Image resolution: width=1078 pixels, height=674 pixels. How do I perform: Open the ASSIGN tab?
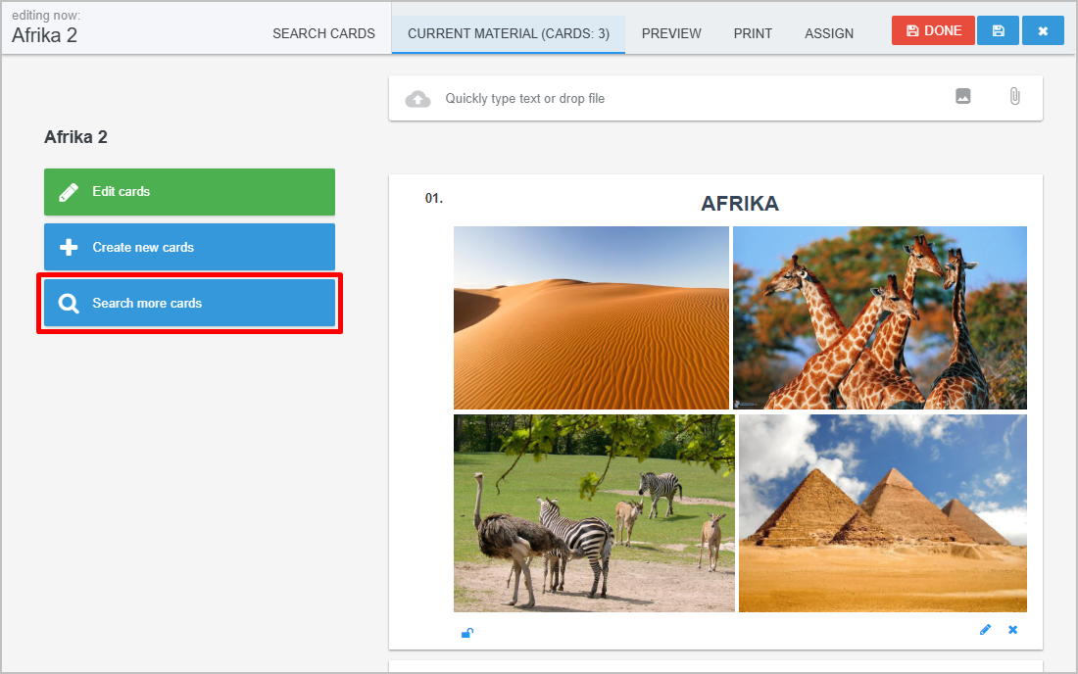pyautogui.click(x=829, y=33)
